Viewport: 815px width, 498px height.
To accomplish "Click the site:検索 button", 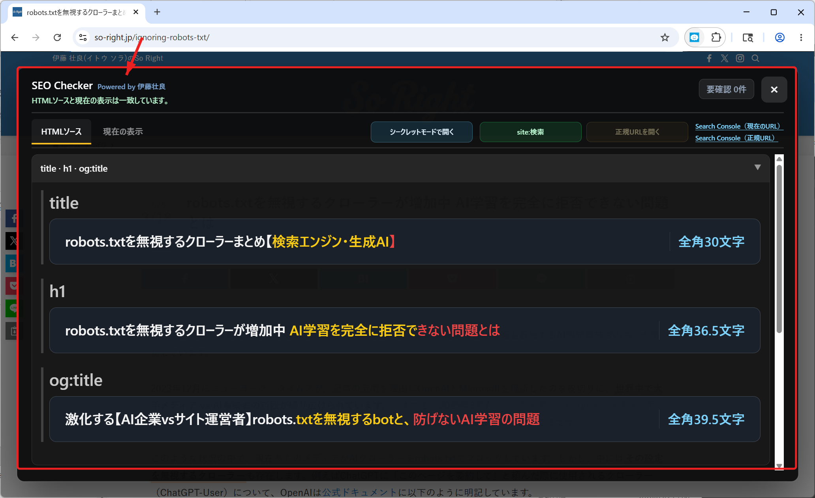I will (530, 132).
